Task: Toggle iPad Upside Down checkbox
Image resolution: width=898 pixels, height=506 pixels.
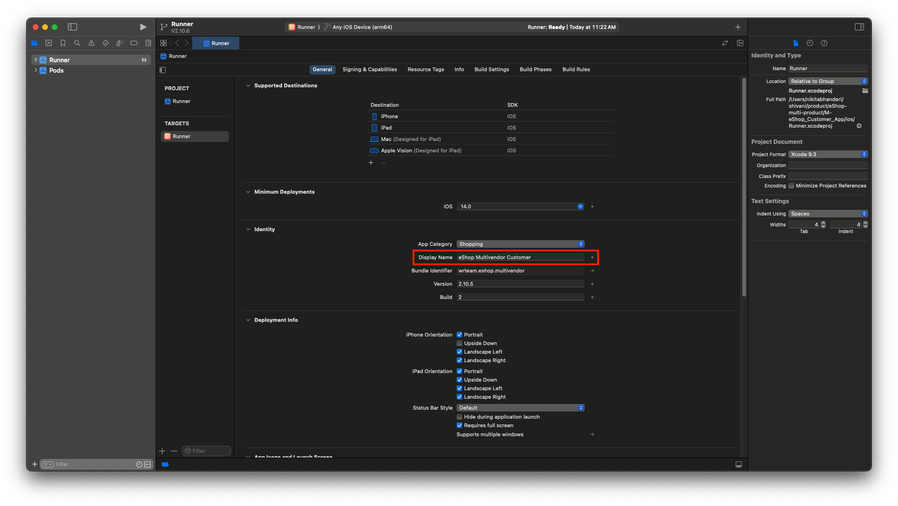Action: pos(459,380)
